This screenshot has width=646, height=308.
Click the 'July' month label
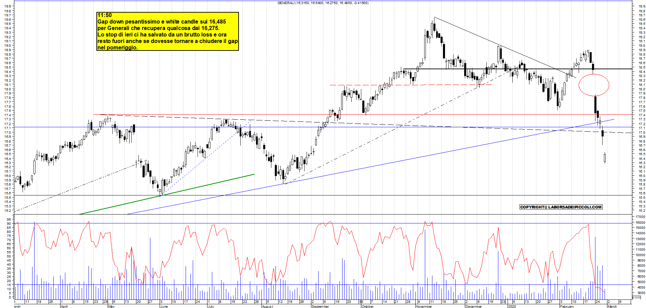coord(211,306)
